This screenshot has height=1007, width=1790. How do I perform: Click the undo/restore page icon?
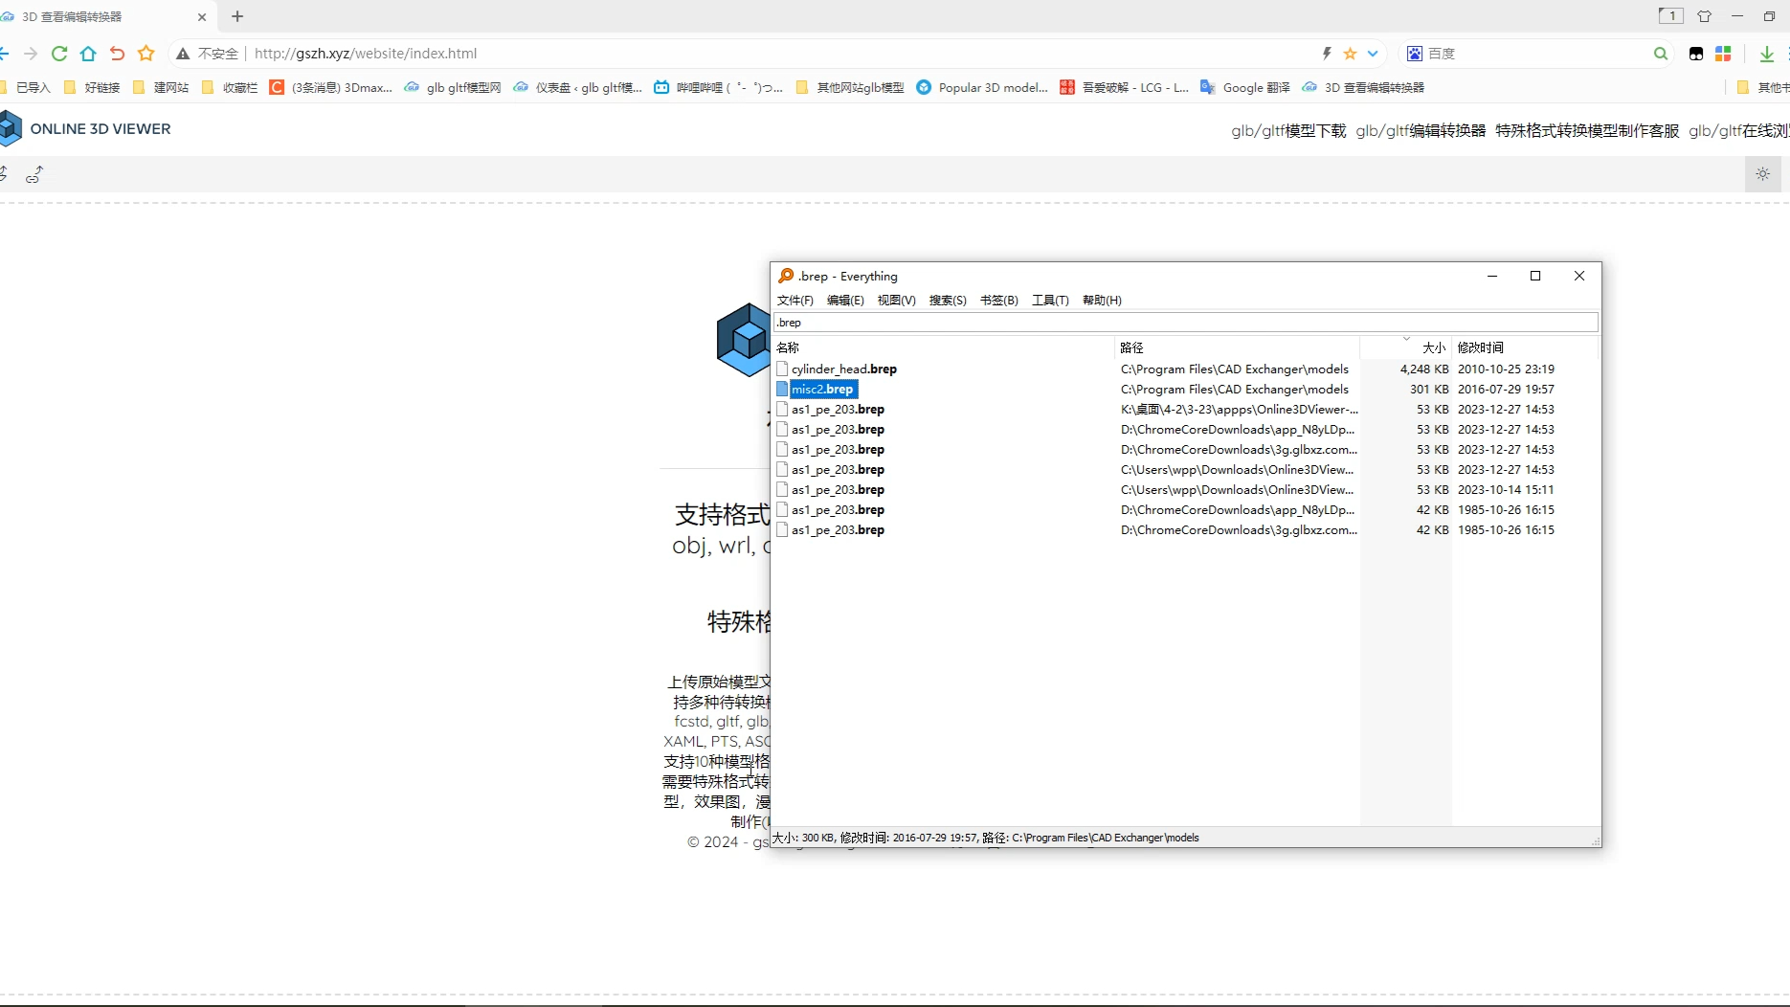point(117,54)
